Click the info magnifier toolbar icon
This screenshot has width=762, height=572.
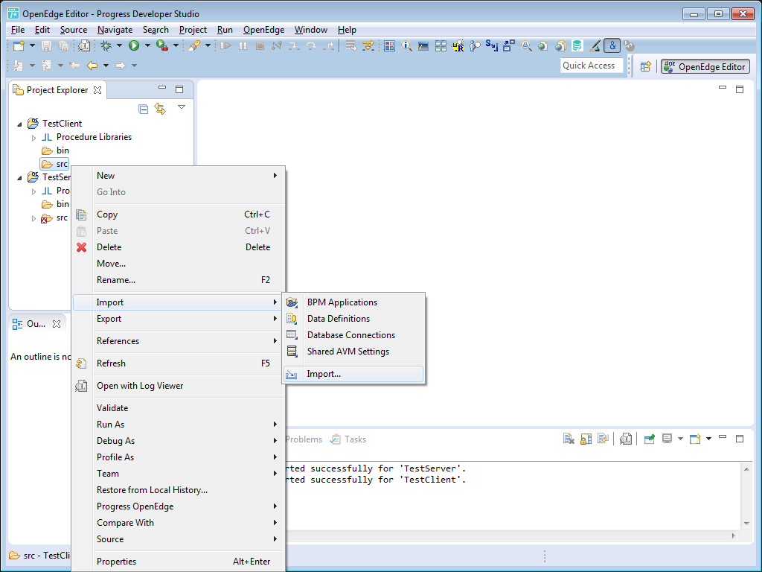(x=406, y=45)
